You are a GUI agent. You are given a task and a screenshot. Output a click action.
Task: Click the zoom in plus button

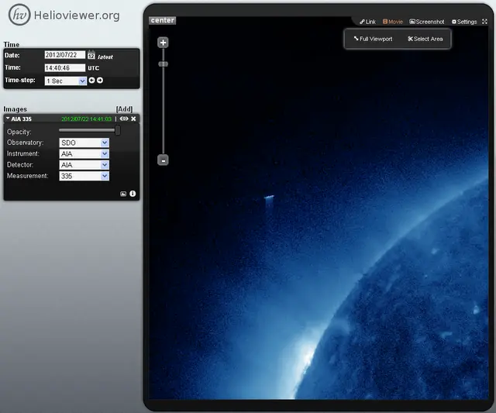click(163, 43)
